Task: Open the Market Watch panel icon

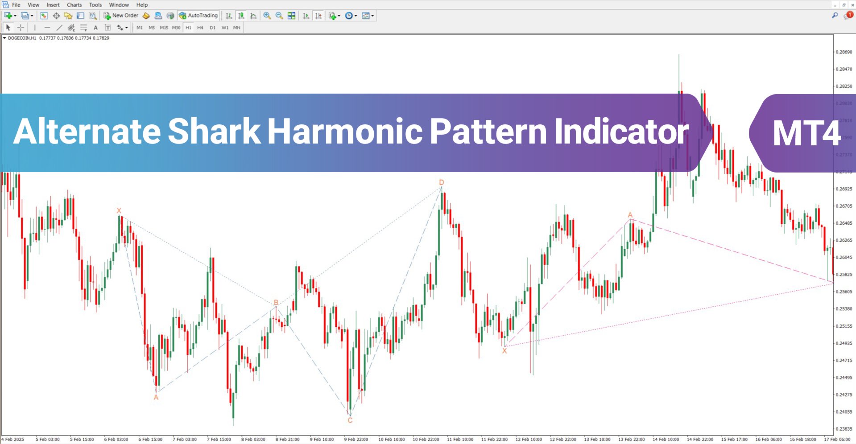Action: coord(44,16)
